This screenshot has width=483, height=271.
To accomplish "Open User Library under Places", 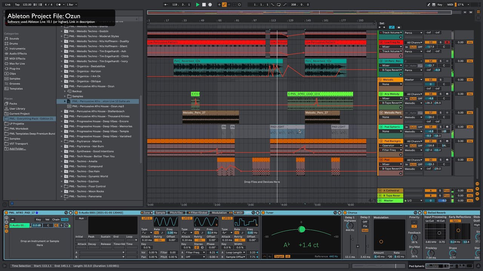I will click(x=17, y=109).
